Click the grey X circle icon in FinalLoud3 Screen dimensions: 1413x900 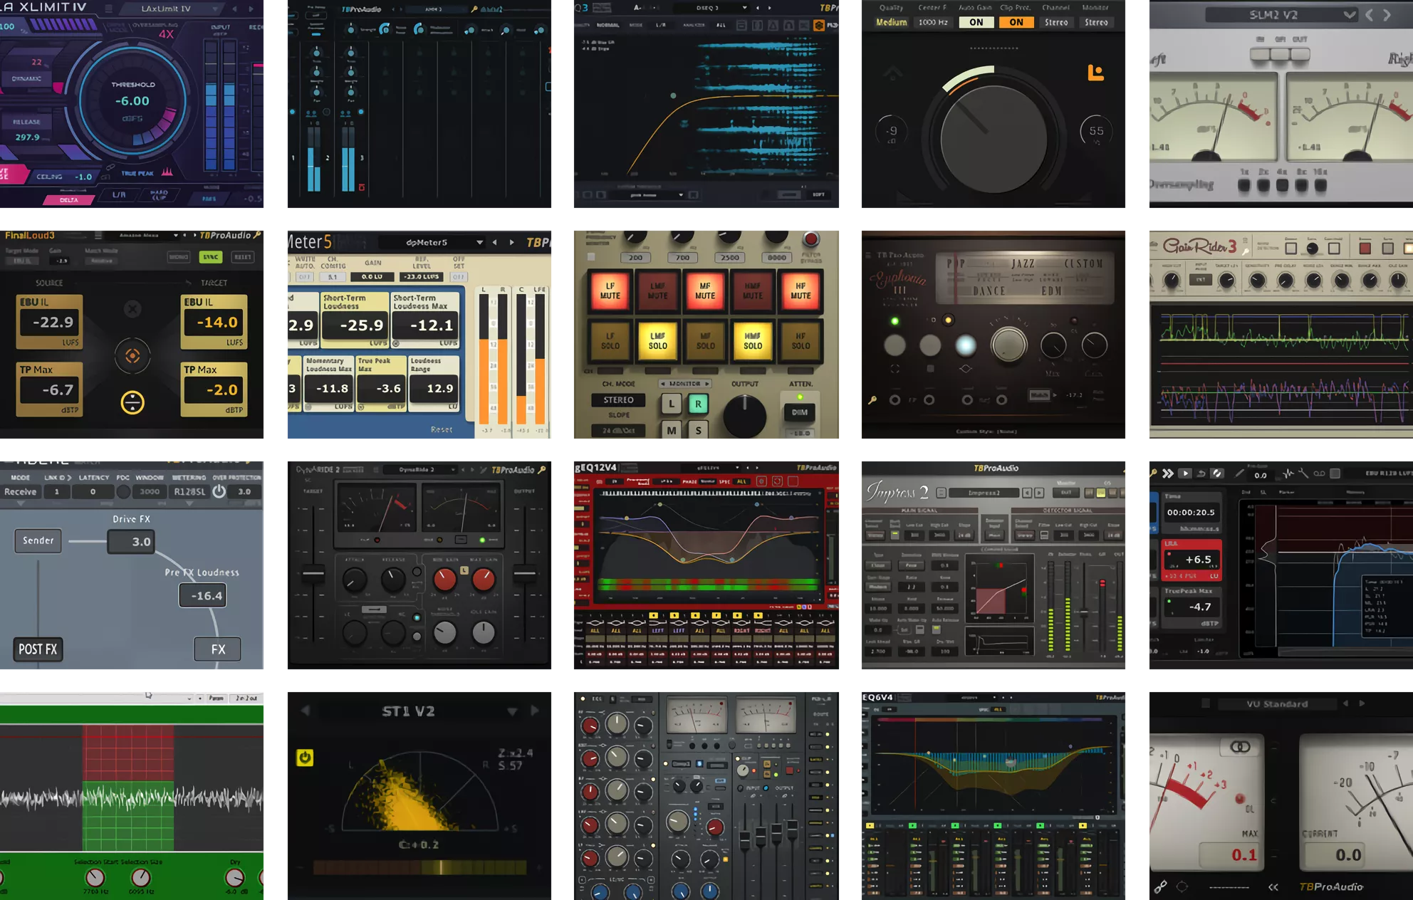coord(132,309)
